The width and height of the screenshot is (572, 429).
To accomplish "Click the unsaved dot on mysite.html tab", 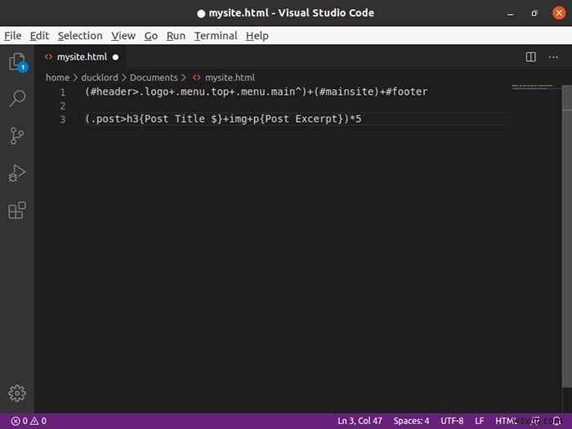I will [x=116, y=57].
